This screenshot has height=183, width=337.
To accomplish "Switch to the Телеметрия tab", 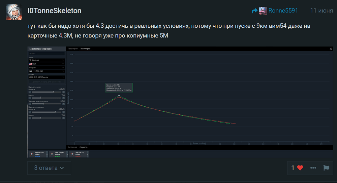I will (x=85, y=49).
